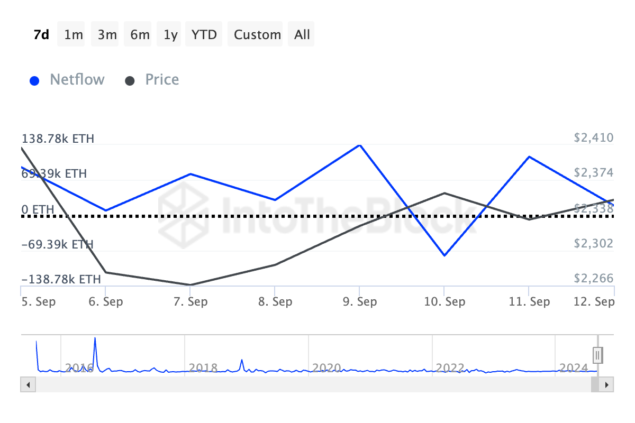
Task: Click the navigator's left scroll arrow
Action: click(27, 384)
